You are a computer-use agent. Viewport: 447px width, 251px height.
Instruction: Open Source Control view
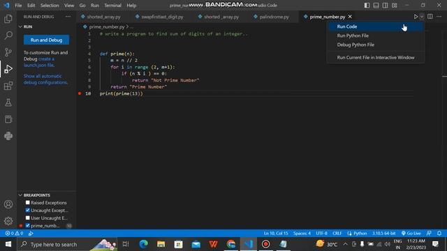(x=8, y=52)
